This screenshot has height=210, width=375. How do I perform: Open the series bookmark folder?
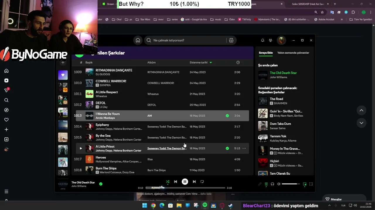(x=172, y=20)
